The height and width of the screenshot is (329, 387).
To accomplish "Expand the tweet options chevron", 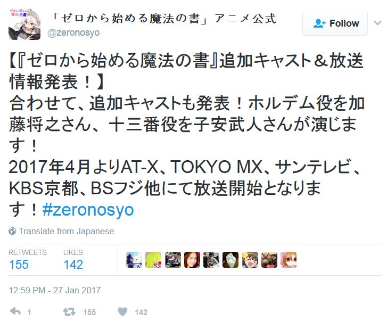I will pos(377,23).
